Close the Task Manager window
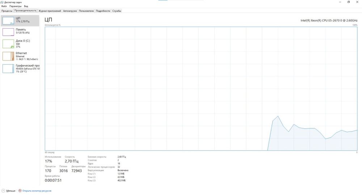Screen dimensions: 362x195 pos(357,2)
